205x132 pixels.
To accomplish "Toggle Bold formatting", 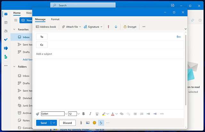I will tap(84, 114).
